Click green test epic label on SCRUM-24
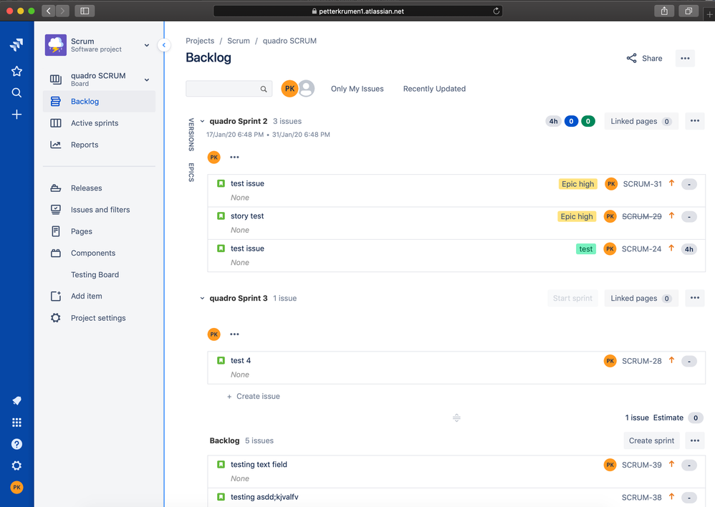The image size is (715, 507). tap(586, 248)
